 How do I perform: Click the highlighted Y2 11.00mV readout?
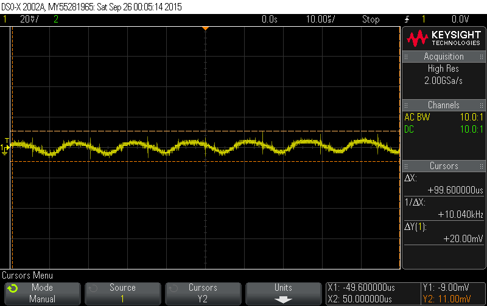click(447, 299)
